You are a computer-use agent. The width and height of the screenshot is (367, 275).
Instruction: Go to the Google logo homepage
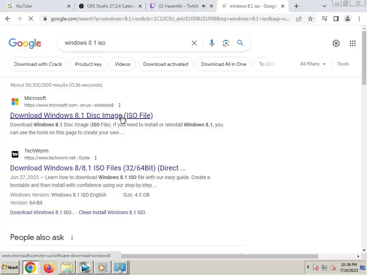point(25,43)
